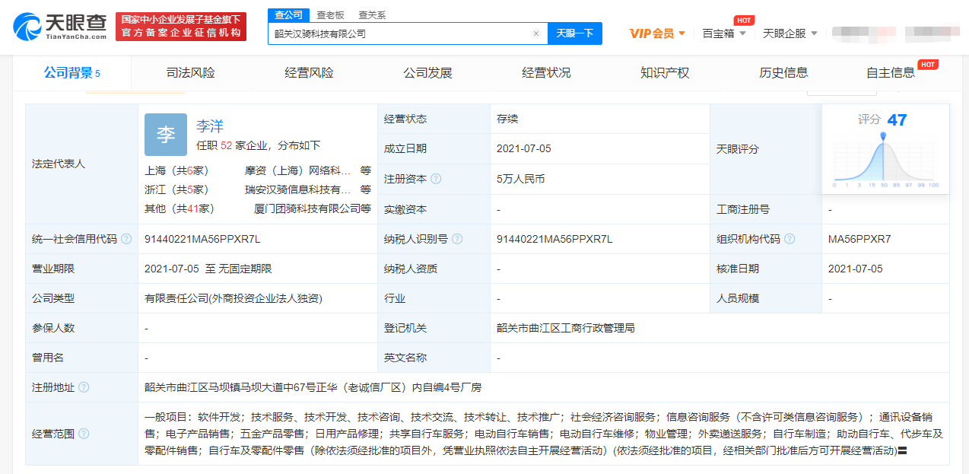This screenshot has height=474, width=969.
Task: Expand the 天眼企服 dropdown
Action: [x=789, y=33]
